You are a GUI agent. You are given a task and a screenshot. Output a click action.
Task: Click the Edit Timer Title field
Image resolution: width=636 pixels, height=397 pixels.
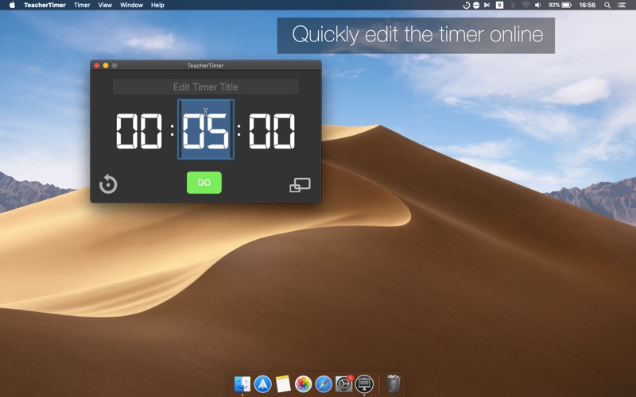point(206,87)
